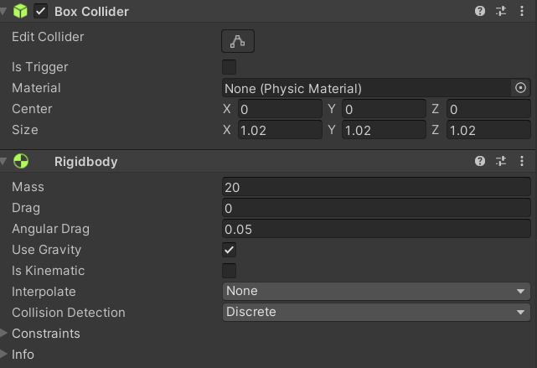Enable the Is Kinematic checkbox
This screenshot has width=537, height=368.
pos(229,271)
